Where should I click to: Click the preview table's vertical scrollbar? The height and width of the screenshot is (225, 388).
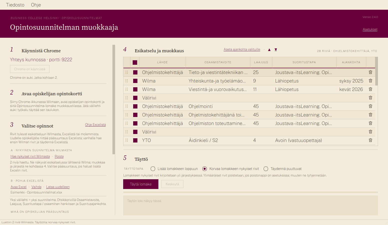click(x=377, y=71)
